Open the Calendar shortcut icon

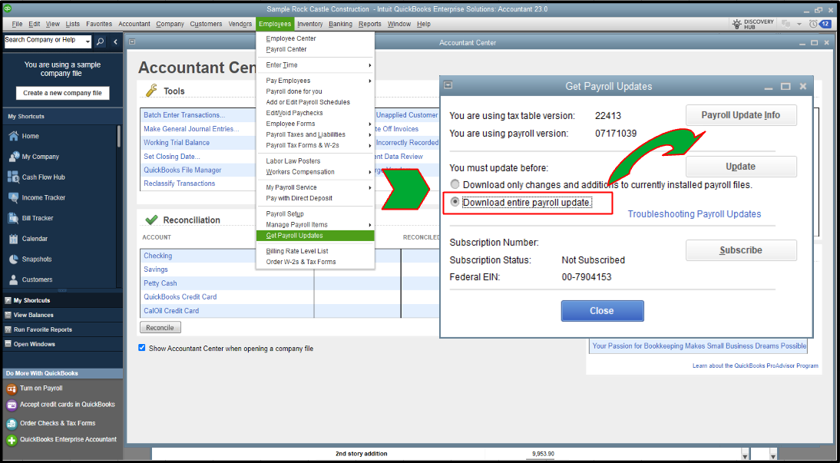(14, 239)
